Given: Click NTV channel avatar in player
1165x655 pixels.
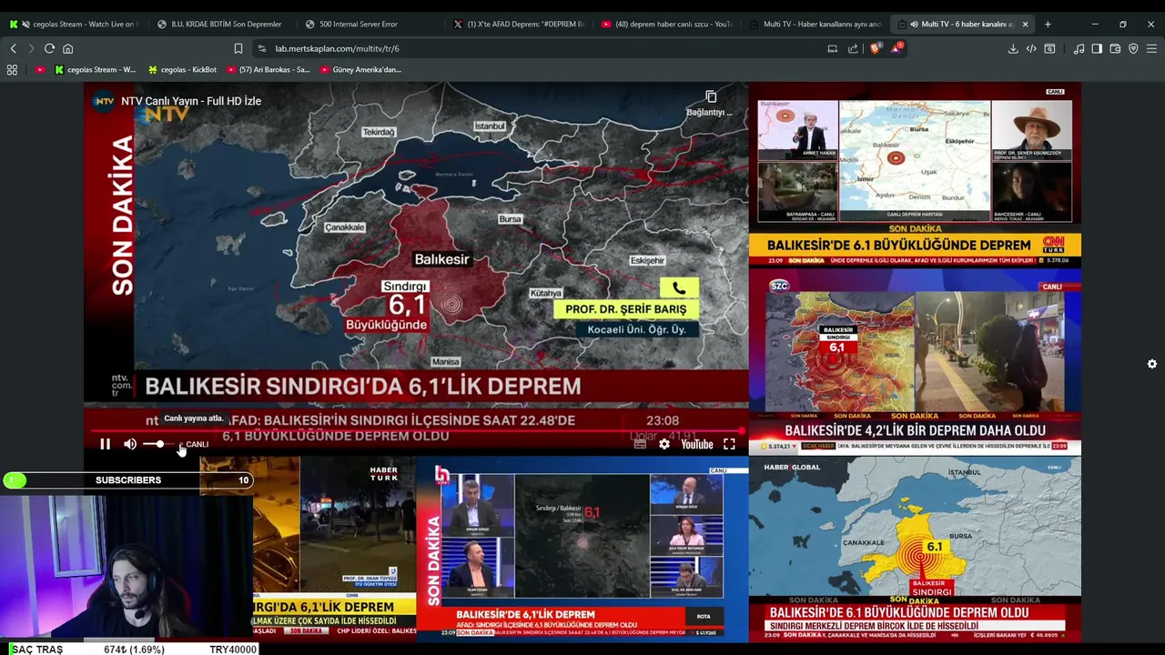Looking at the screenshot, I should [104, 101].
